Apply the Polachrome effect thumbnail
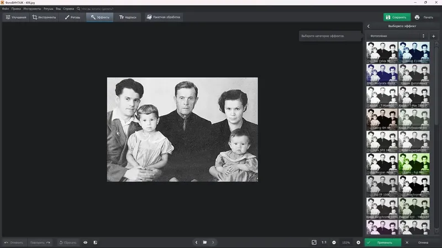Viewport: 442px width, 248px height. [414, 186]
